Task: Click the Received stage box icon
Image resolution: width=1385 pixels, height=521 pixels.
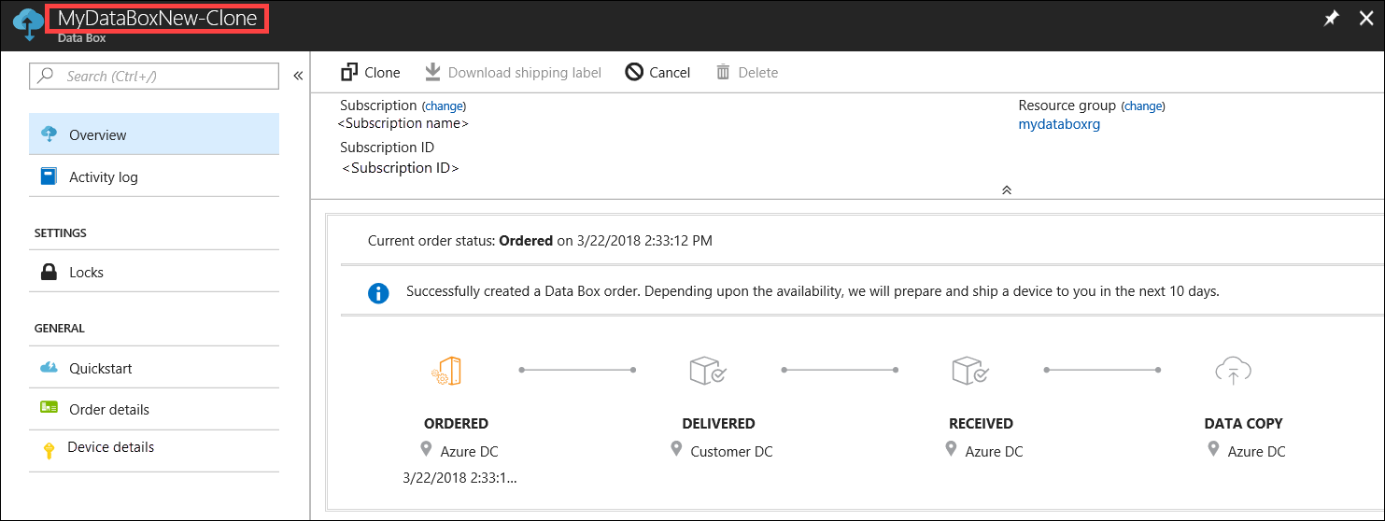Action: point(970,371)
